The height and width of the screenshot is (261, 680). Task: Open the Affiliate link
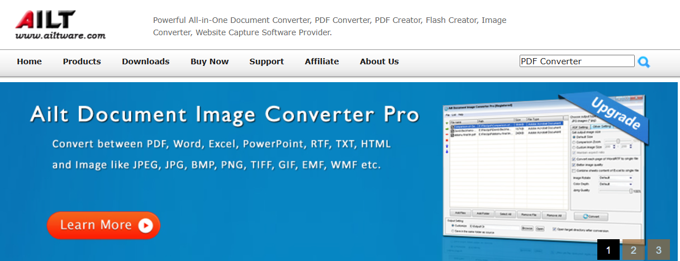[322, 61]
